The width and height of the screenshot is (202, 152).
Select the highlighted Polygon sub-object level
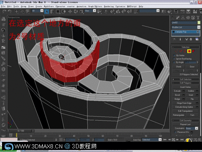(189, 51)
